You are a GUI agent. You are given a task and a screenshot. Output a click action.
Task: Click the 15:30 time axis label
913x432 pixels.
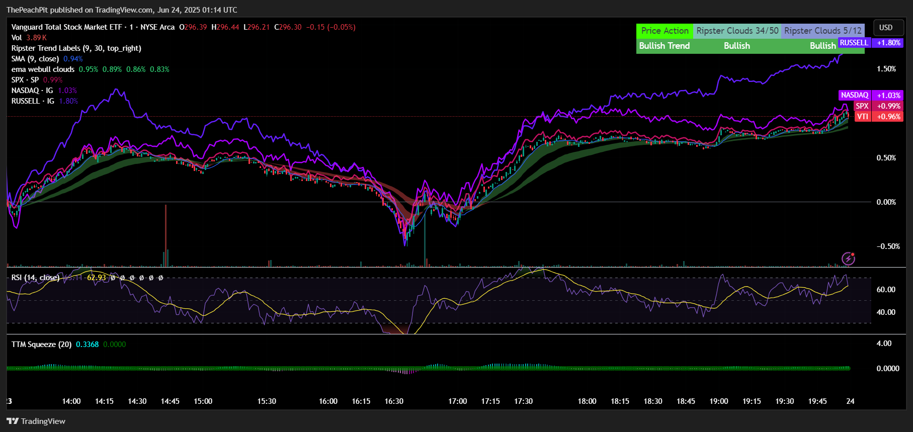pos(267,401)
